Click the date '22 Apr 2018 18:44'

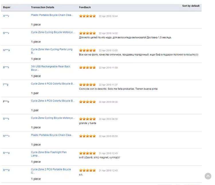click(108, 16)
